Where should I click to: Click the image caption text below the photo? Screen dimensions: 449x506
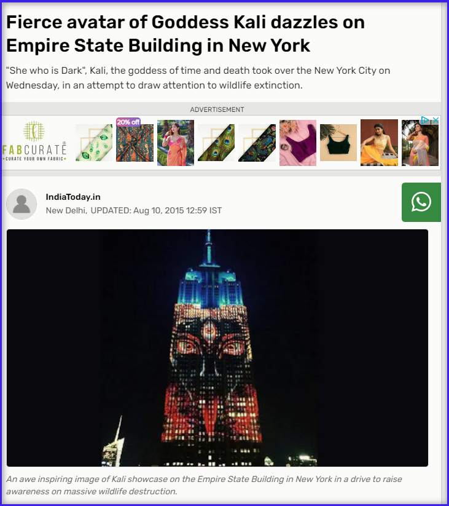(204, 485)
